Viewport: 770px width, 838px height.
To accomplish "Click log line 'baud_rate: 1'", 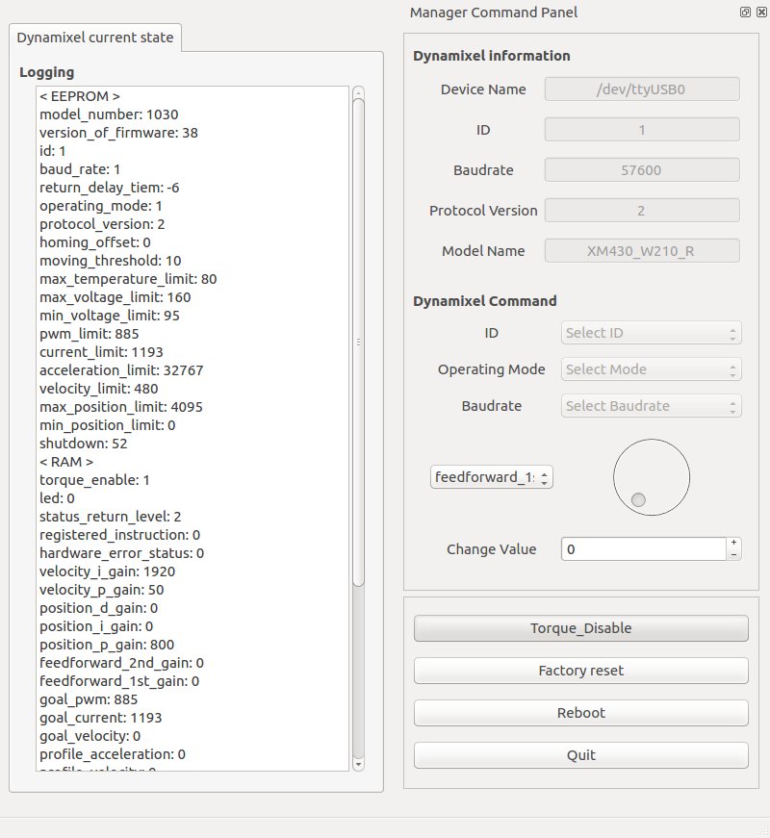I will pyautogui.click(x=80, y=169).
